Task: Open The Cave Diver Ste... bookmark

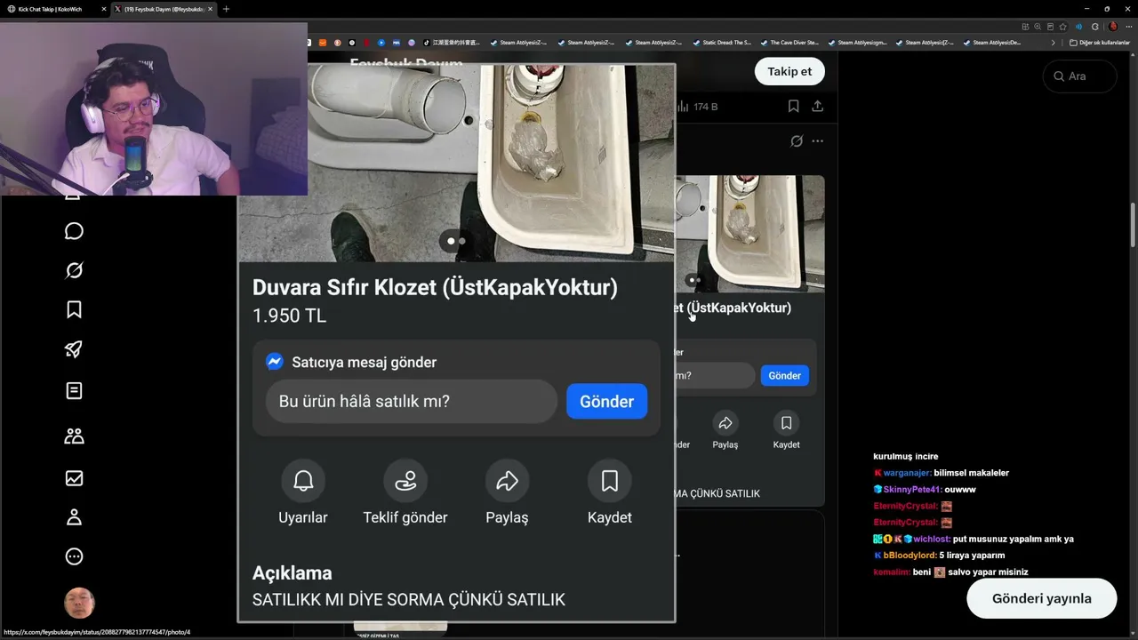Action: tap(789, 43)
